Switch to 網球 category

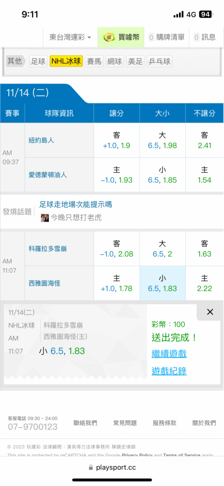(115, 61)
